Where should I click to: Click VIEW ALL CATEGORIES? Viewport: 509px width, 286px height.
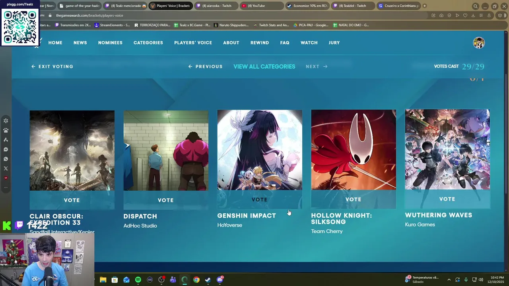tap(264, 66)
